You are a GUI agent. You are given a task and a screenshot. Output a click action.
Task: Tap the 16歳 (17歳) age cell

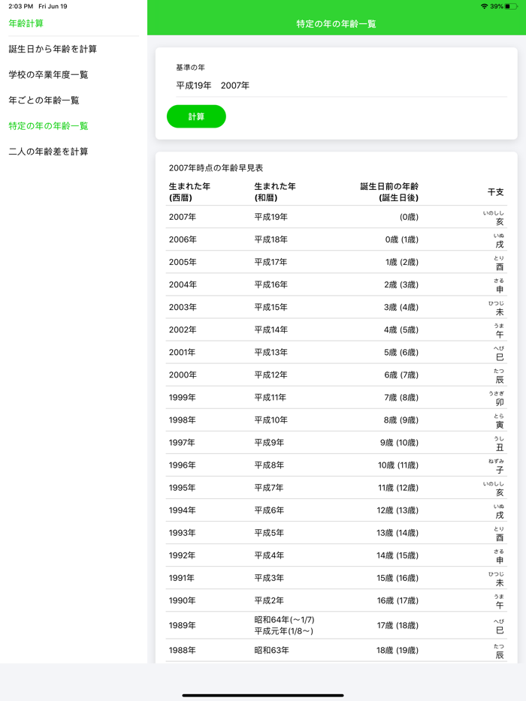[398, 601]
